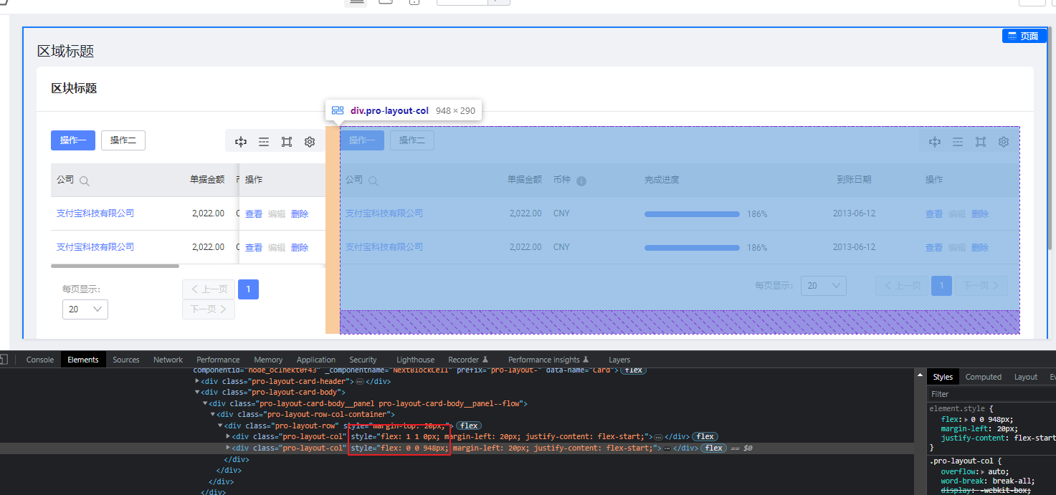
Task: Open the settings gear in right table toolbar
Action: [x=1004, y=142]
